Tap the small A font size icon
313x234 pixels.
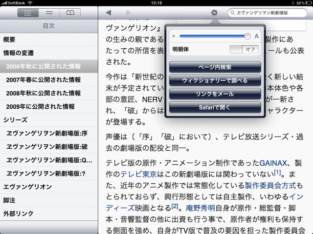tap(174, 36)
